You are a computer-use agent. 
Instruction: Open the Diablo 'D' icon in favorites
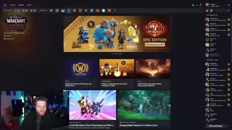pyautogui.click(x=32, y=10)
